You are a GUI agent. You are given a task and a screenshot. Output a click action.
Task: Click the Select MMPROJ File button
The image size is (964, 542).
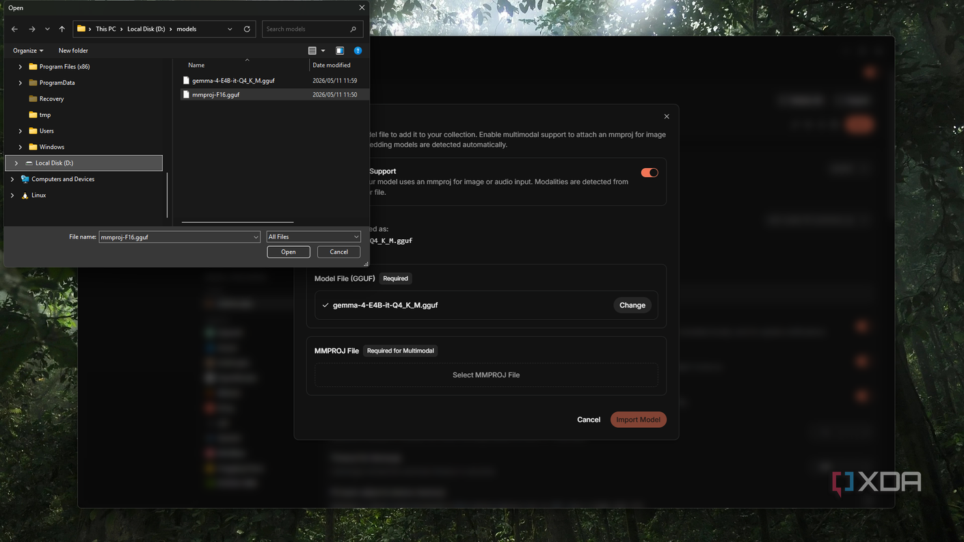[x=486, y=375]
